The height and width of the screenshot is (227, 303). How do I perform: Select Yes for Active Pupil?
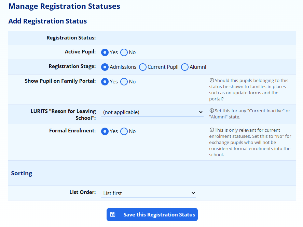[x=105, y=52]
